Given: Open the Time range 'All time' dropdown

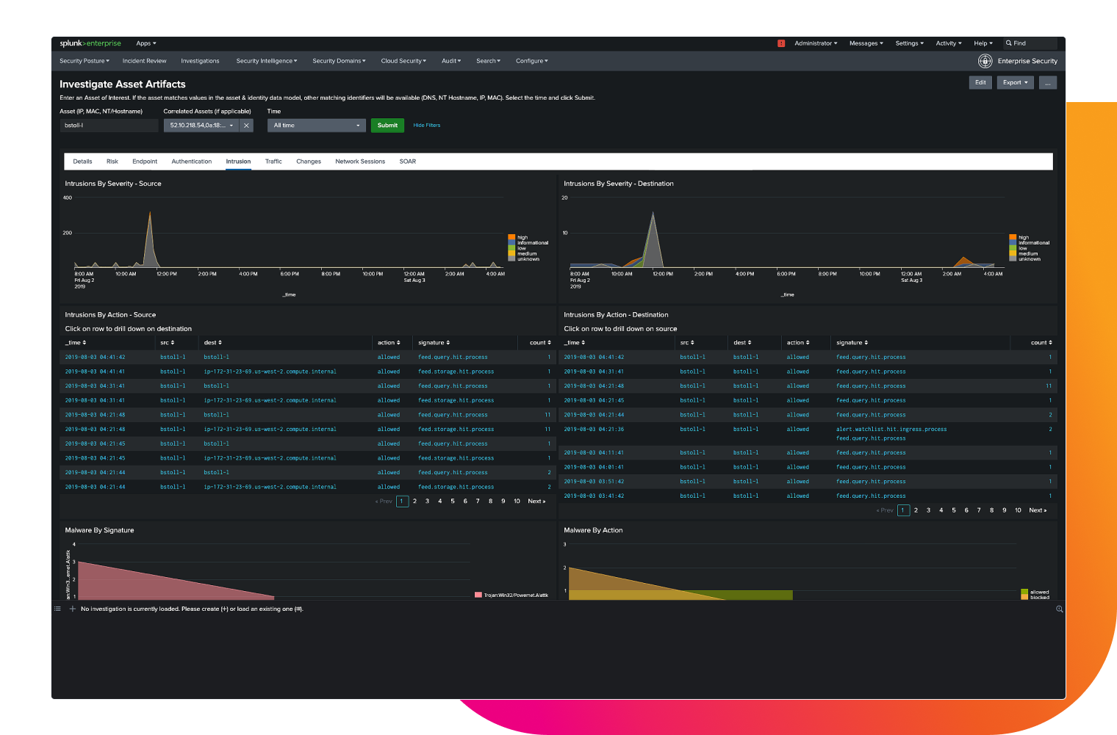Looking at the screenshot, I should [x=316, y=125].
